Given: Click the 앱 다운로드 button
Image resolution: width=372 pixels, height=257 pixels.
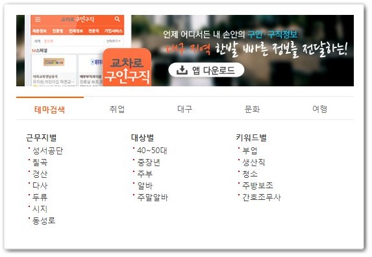Looking at the screenshot, I should tap(206, 70).
